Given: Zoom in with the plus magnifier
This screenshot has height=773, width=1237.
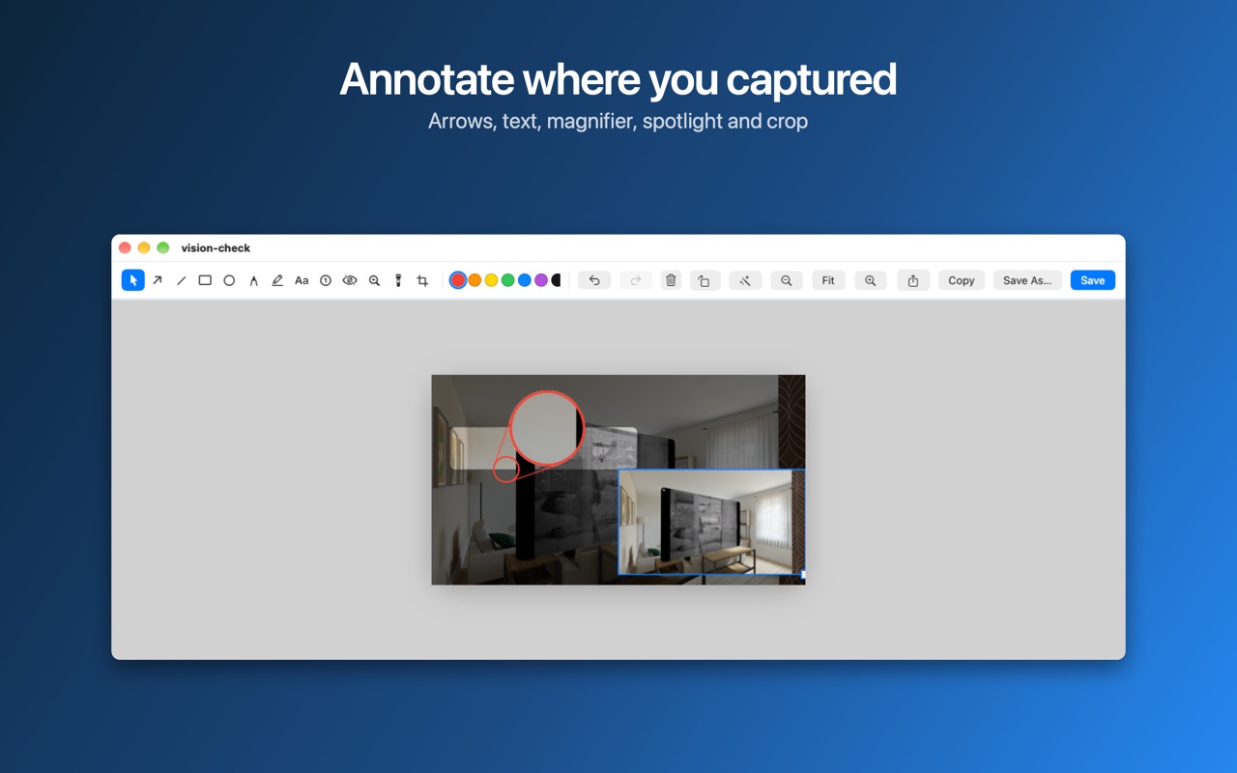Looking at the screenshot, I should [871, 280].
